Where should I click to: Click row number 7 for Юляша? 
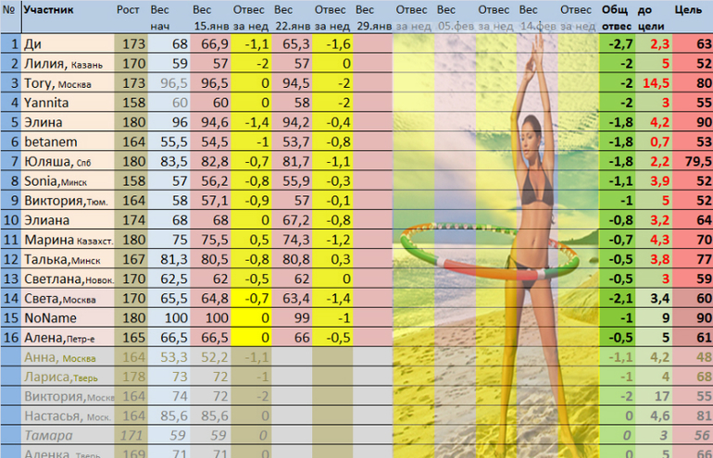pos(10,161)
